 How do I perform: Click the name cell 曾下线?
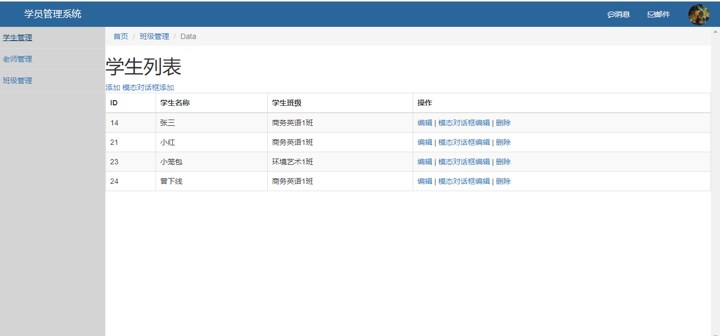tap(212, 181)
